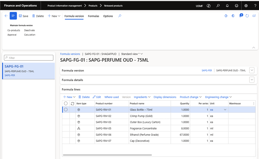Toggle the blue navigation list pane icon
Screen dimensions: 259x159
coord(13,16)
